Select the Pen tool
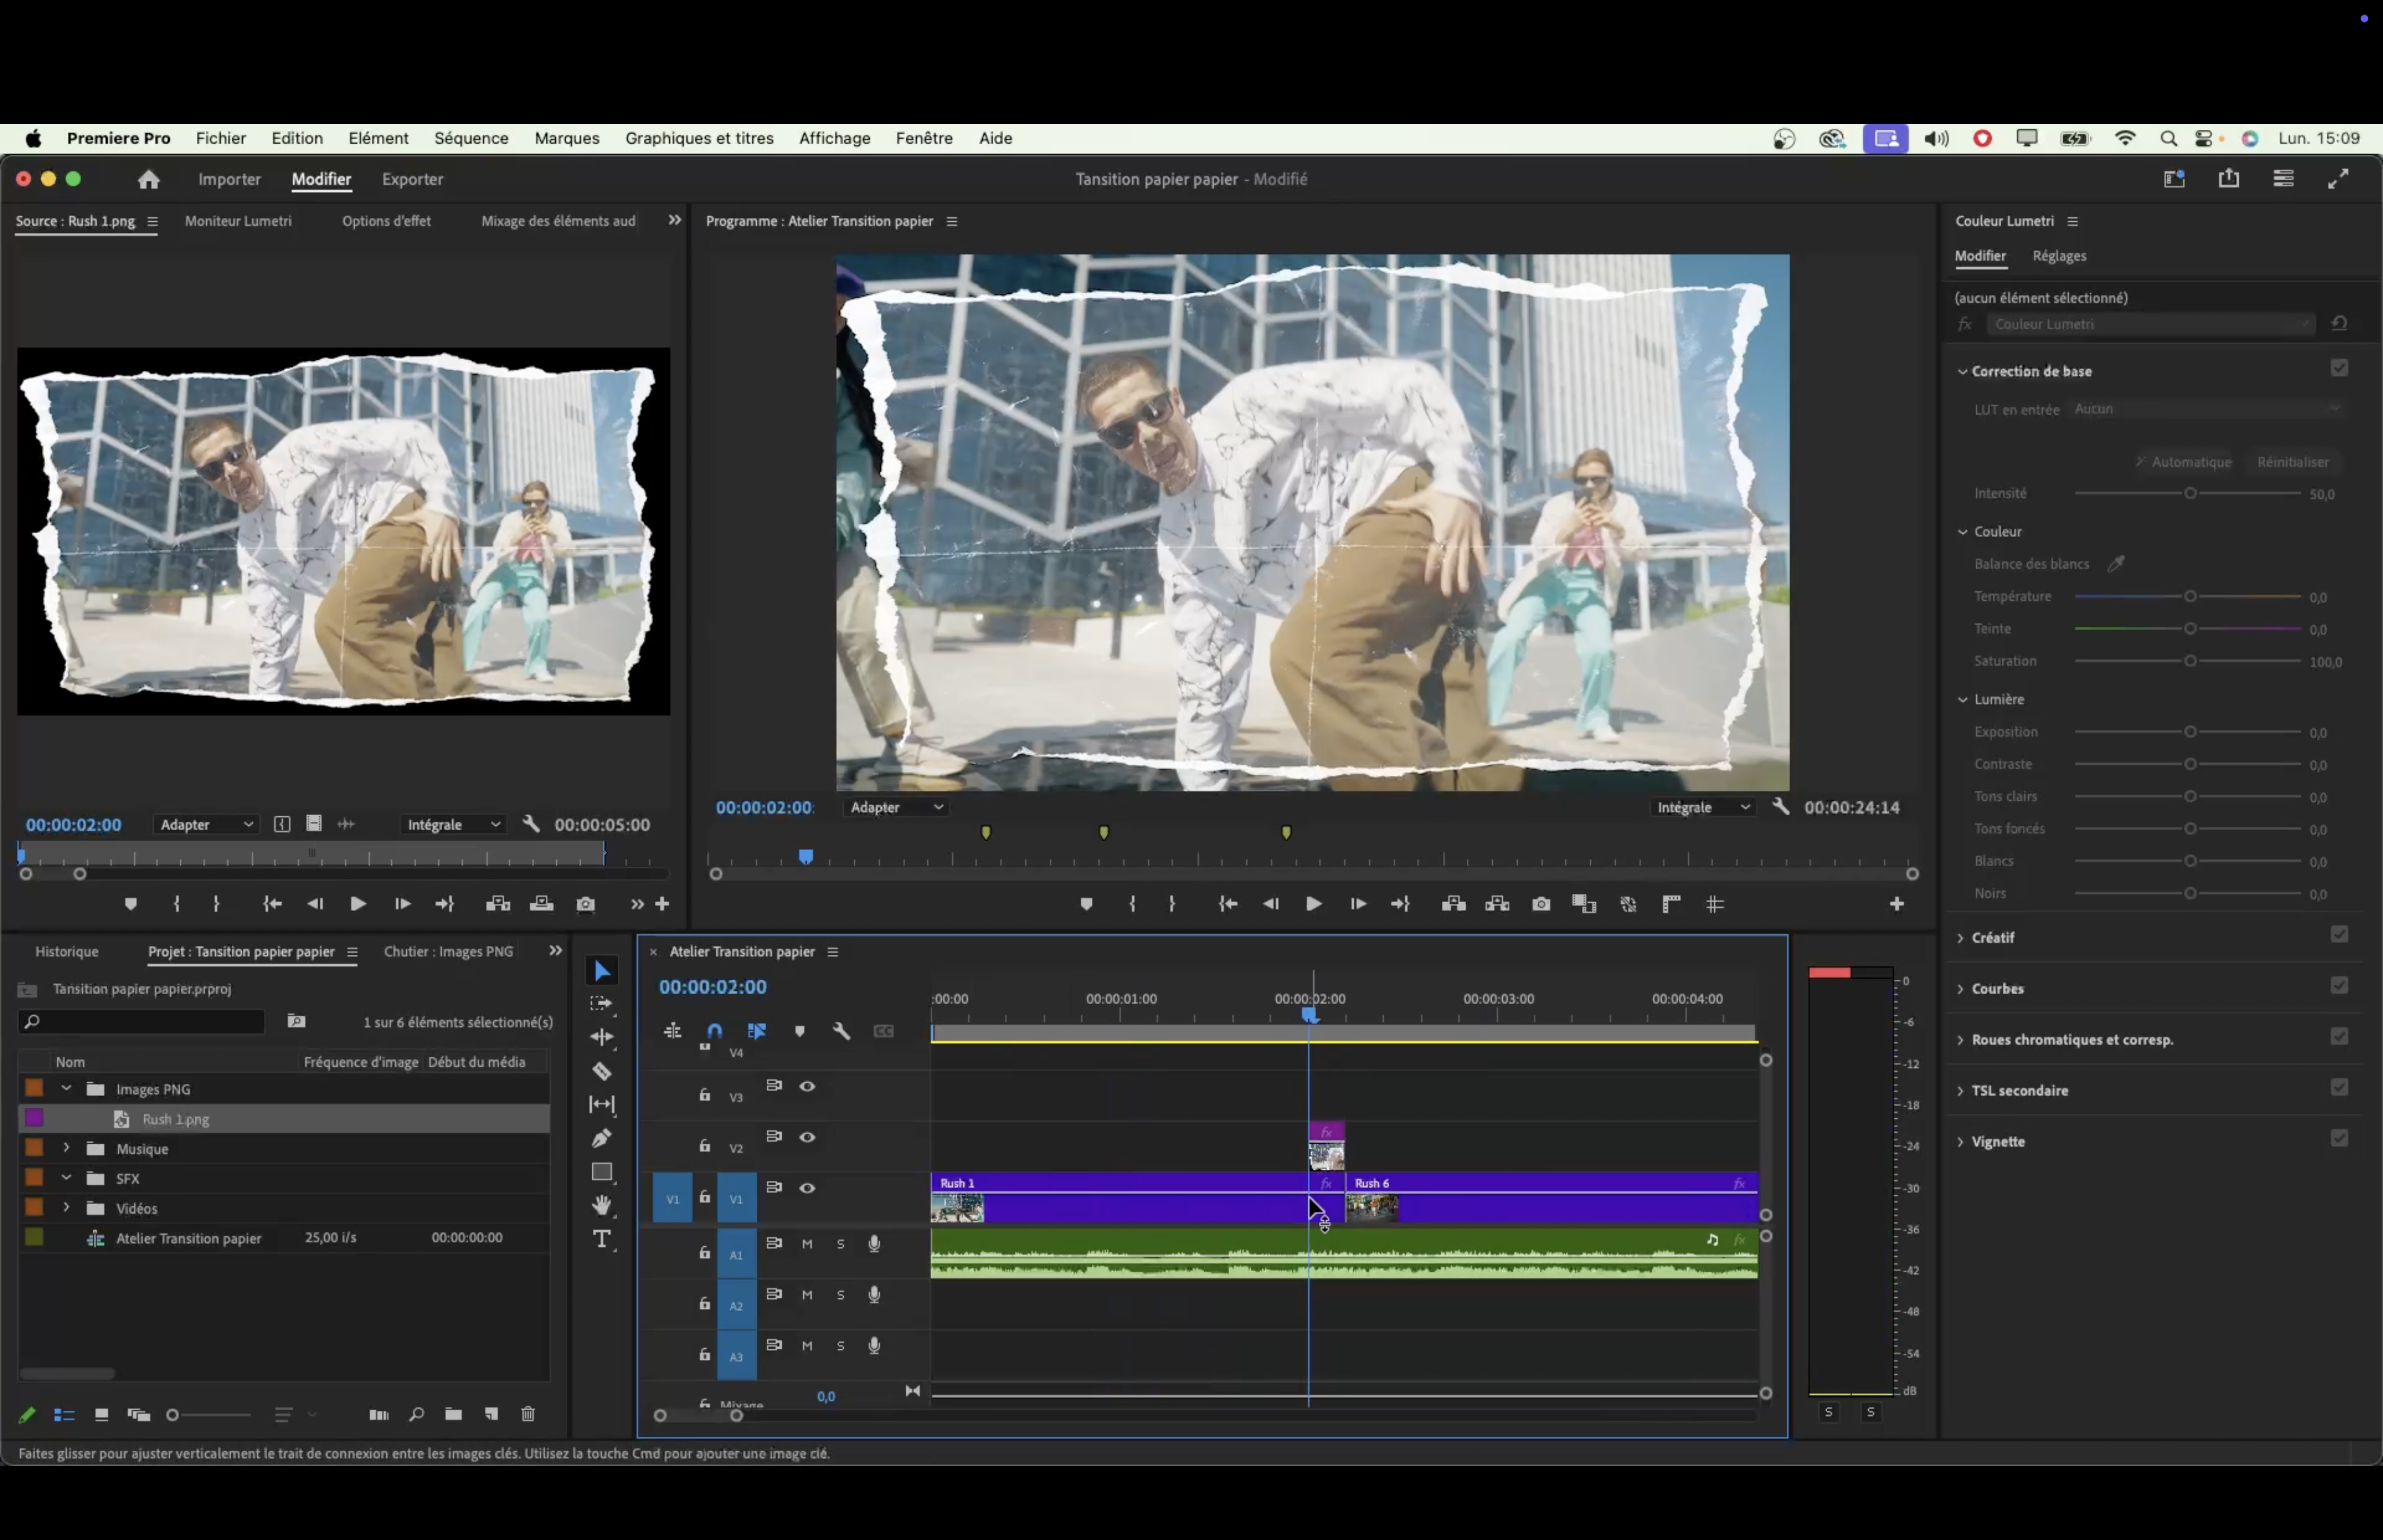 pyautogui.click(x=601, y=1138)
